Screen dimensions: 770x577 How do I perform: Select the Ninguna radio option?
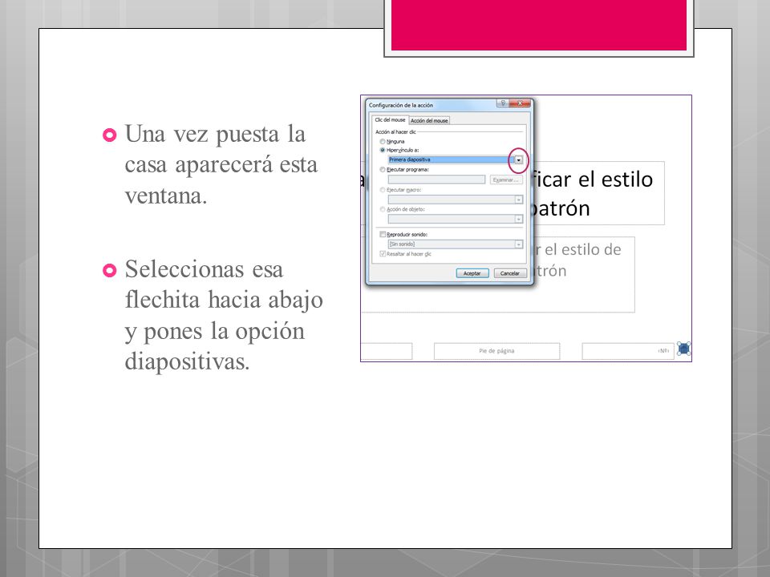click(383, 142)
